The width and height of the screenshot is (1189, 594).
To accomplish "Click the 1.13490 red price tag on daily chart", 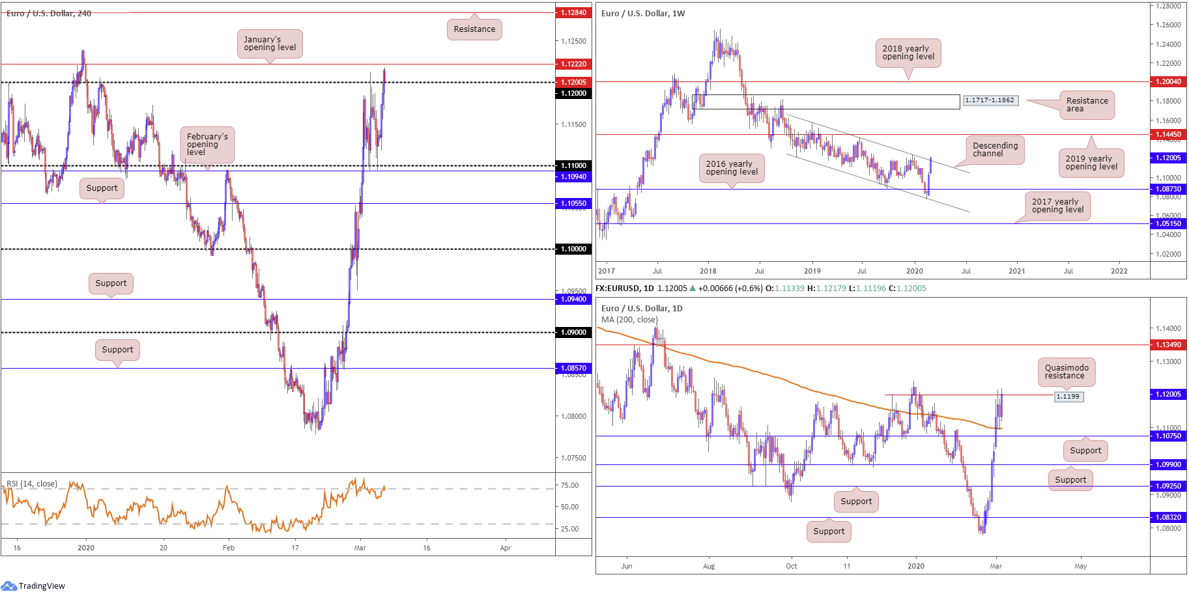I will point(1168,345).
